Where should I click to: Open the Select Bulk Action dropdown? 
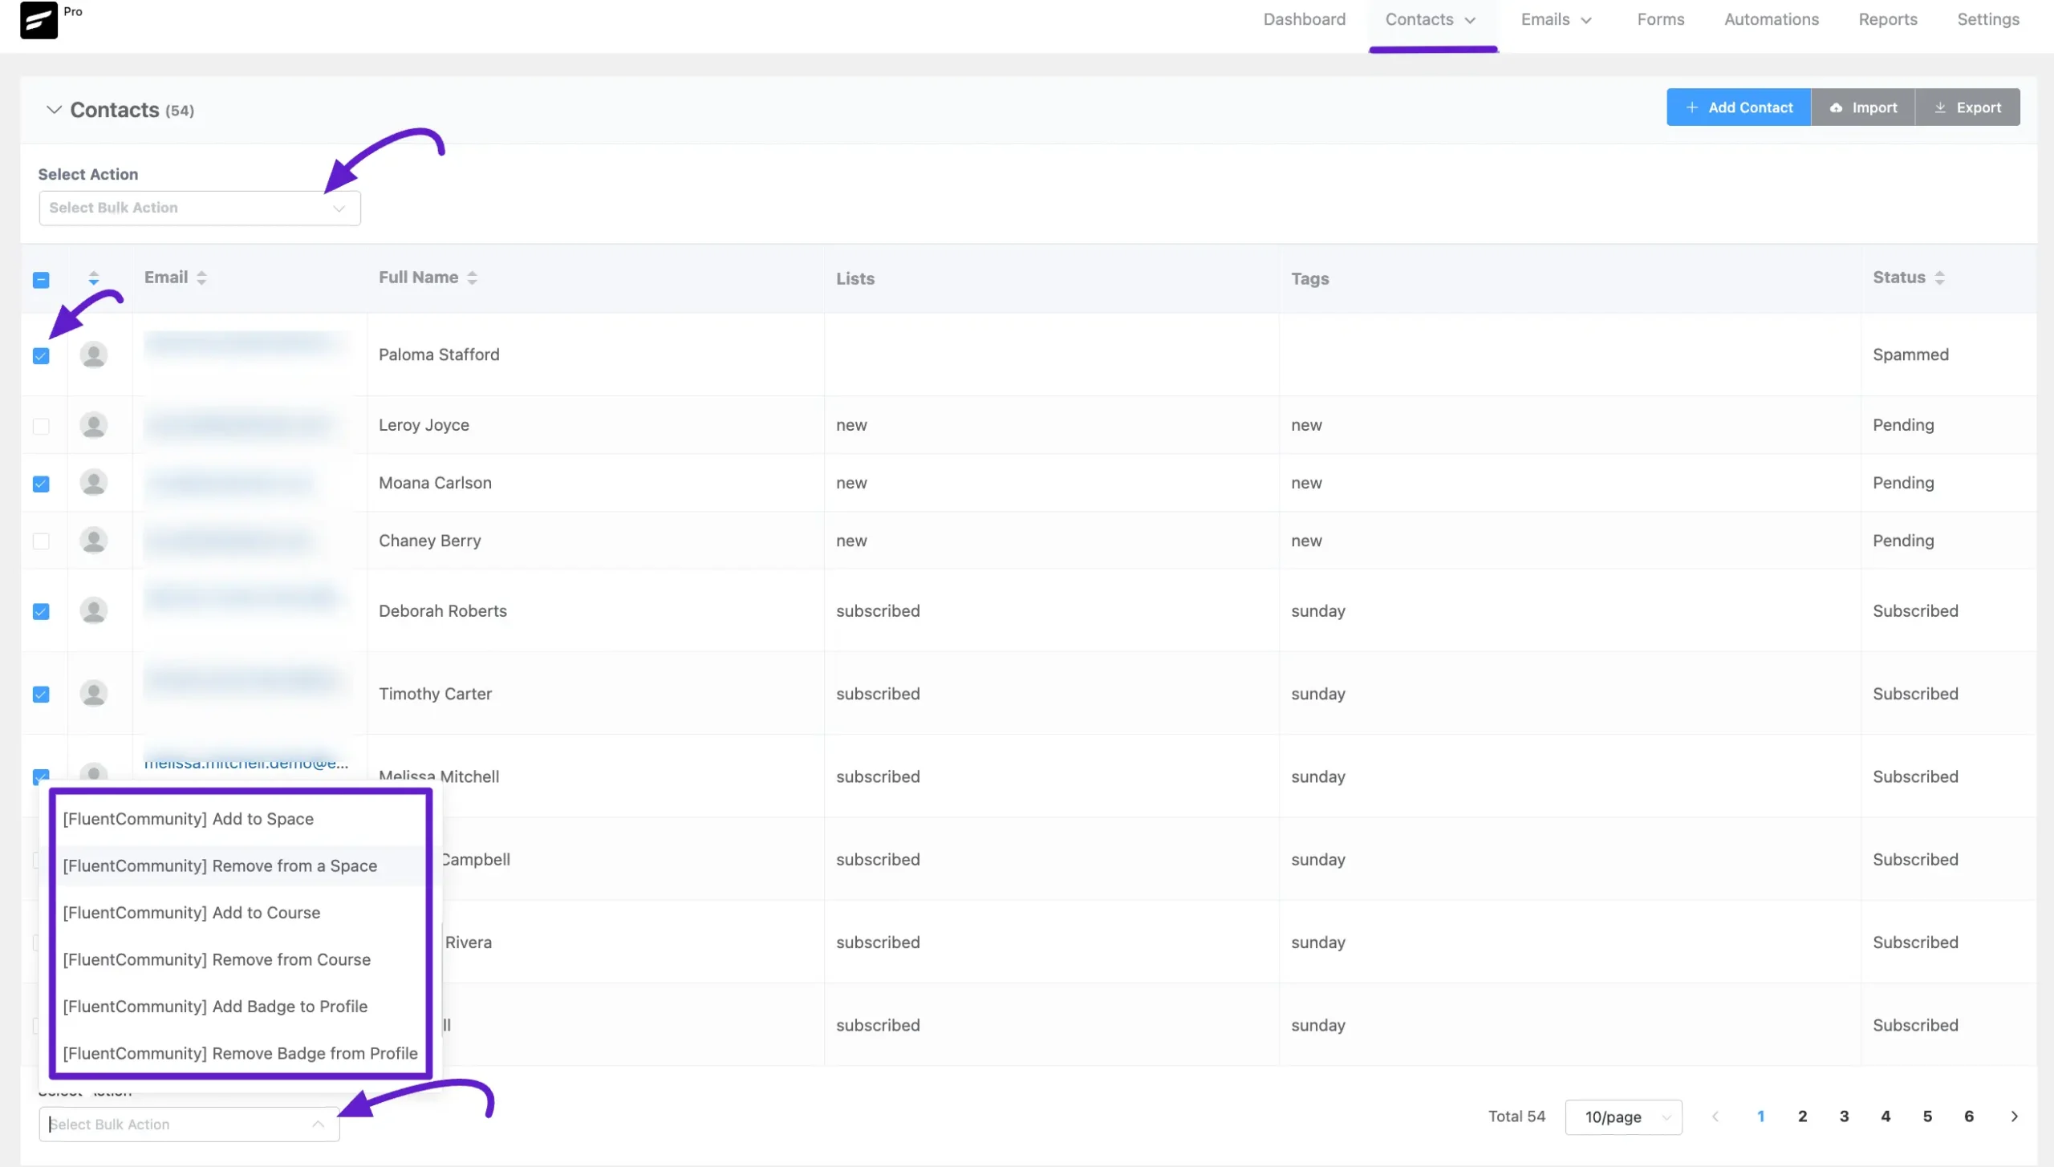click(198, 208)
